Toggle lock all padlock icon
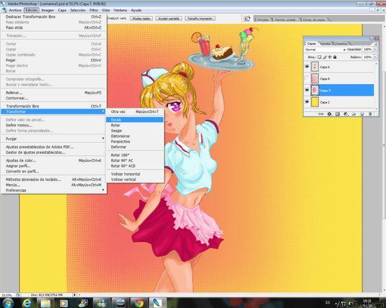 tap(334, 57)
